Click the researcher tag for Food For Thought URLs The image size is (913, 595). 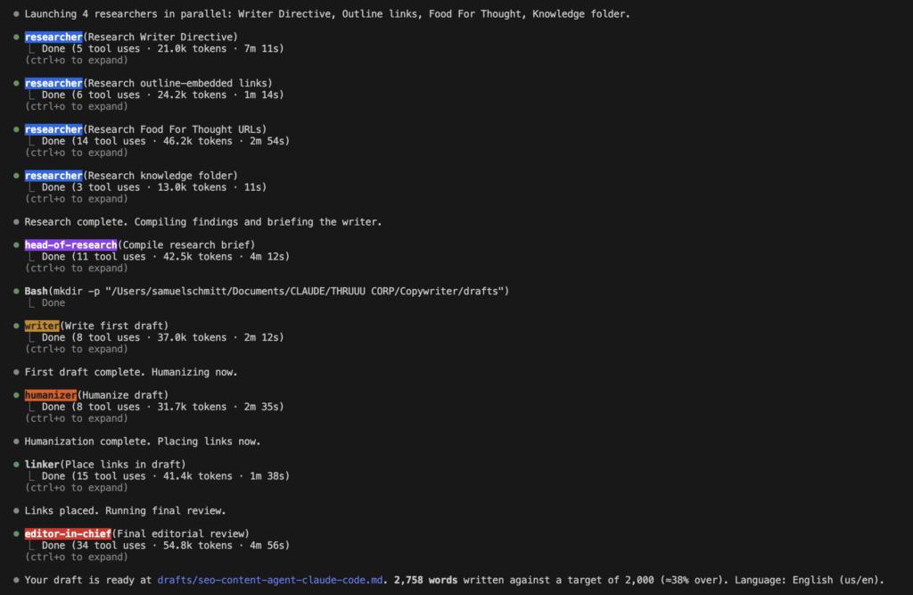pyautogui.click(x=53, y=129)
